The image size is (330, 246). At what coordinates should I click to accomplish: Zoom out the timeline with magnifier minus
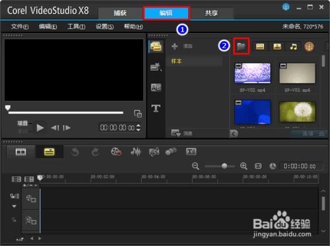tap(195, 166)
